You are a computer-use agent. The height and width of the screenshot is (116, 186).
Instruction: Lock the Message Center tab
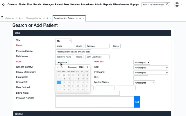pos(47,18)
